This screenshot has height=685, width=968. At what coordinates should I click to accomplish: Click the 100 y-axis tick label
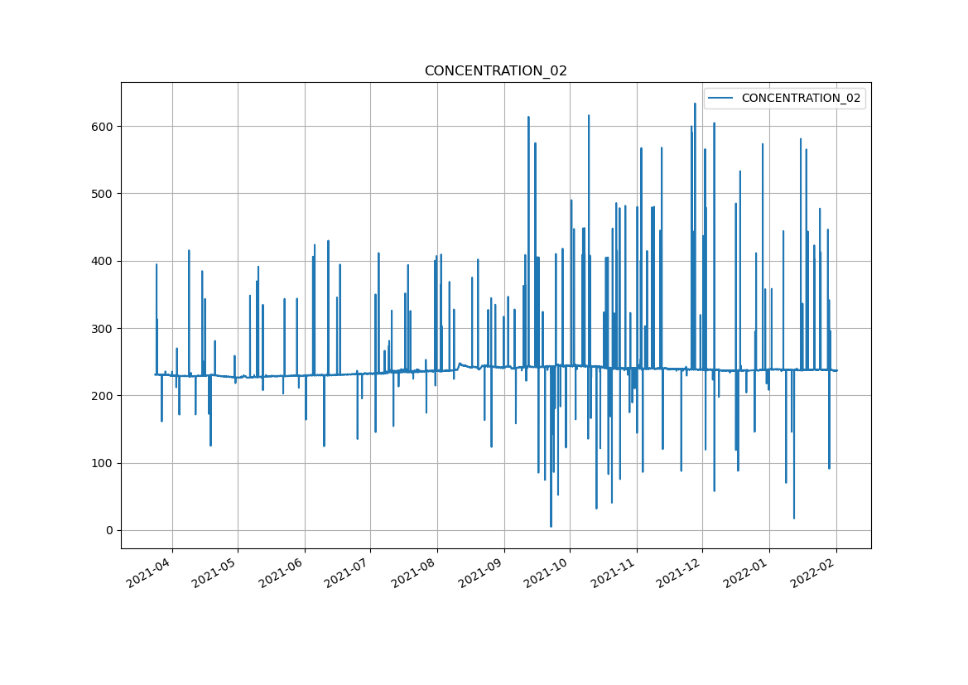point(102,463)
